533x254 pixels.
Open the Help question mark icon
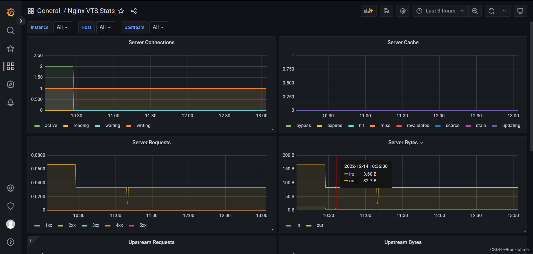11,242
